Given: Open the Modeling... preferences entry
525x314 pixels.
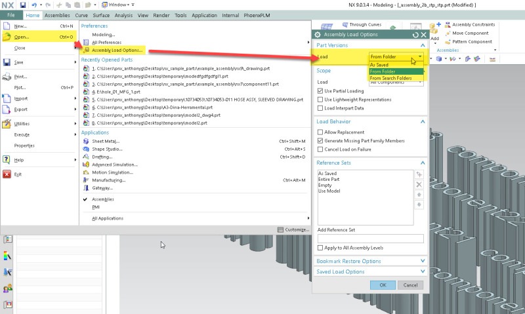Looking at the screenshot, I should [x=104, y=35].
